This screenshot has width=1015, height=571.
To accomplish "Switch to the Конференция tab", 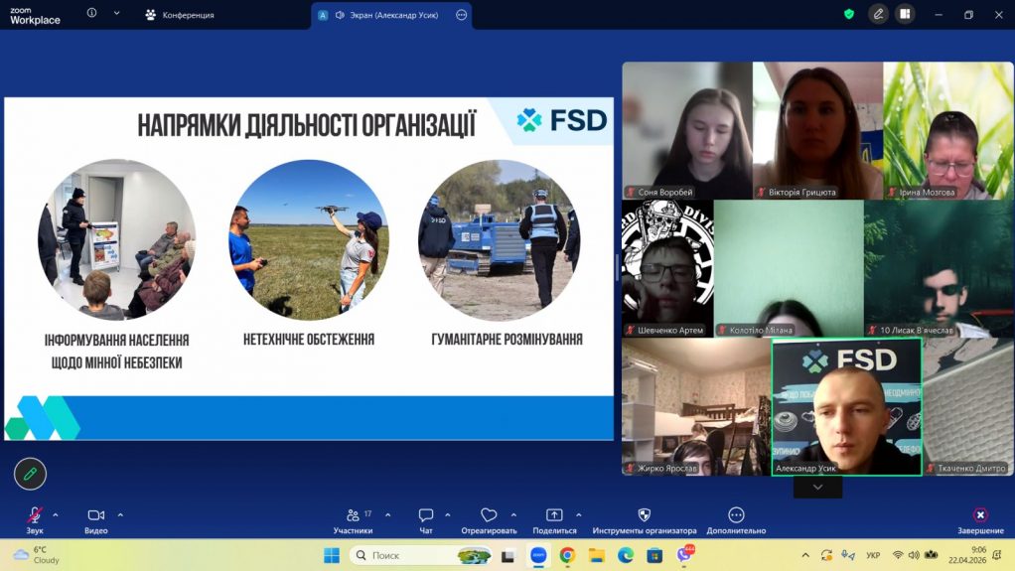I will pos(180,15).
